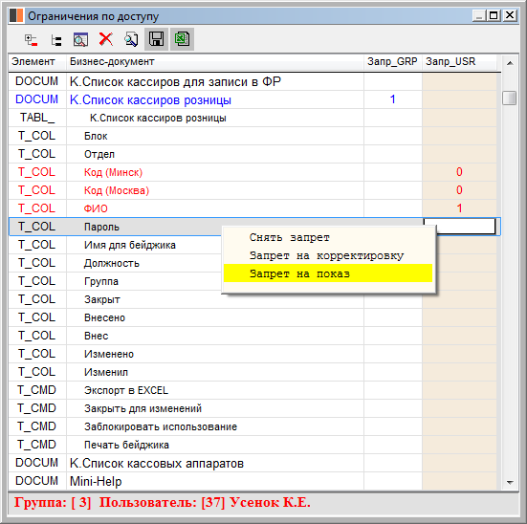Click the expand tree icon in toolbar
This screenshot has height=524, width=527.
[31, 39]
